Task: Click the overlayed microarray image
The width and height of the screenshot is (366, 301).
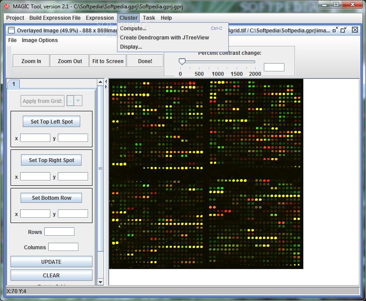Action: [x=206, y=174]
